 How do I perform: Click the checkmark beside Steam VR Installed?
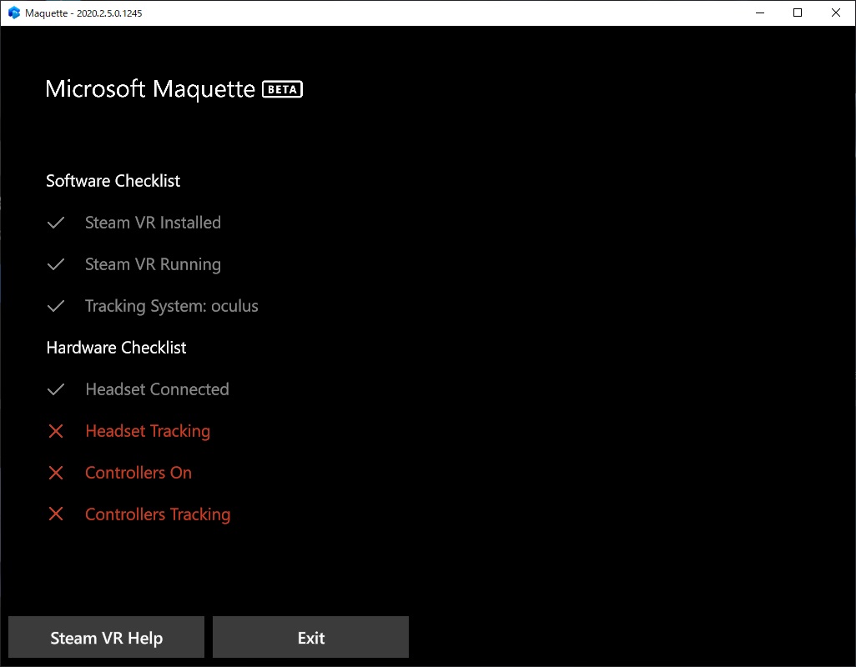coord(56,223)
